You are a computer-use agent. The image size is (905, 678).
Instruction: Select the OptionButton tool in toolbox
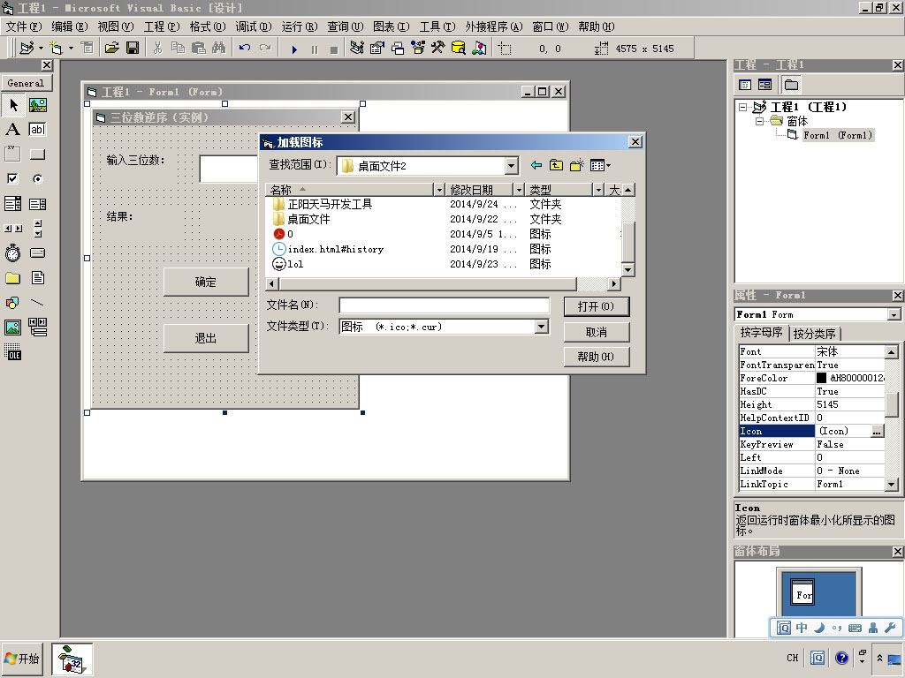(37, 178)
